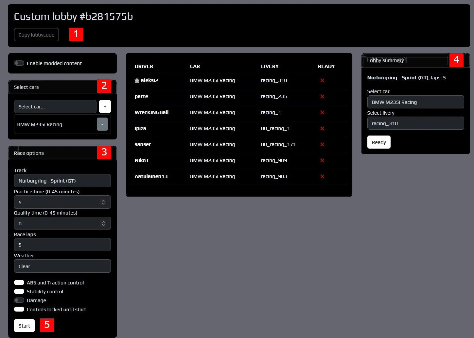The width and height of the screenshot is (474, 338).
Task: Click the Practice time input field
Action: point(62,202)
